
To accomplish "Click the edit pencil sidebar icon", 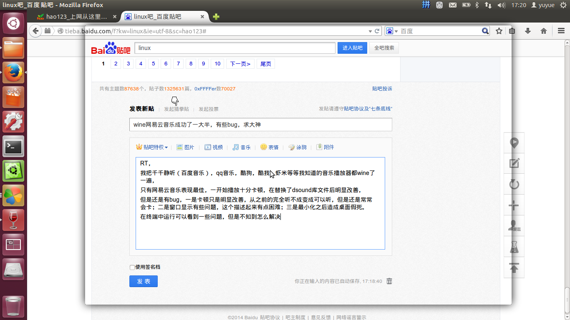I will pyautogui.click(x=514, y=163).
